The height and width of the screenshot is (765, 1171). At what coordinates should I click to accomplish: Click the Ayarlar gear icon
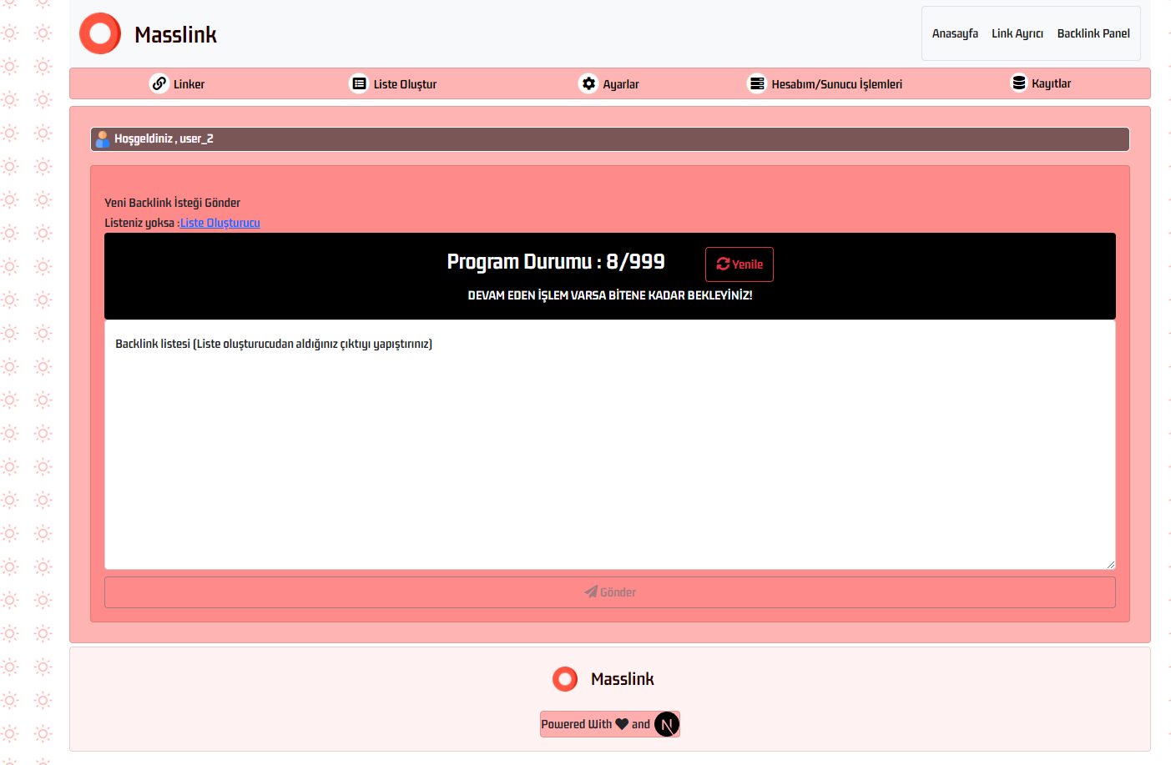tap(588, 83)
